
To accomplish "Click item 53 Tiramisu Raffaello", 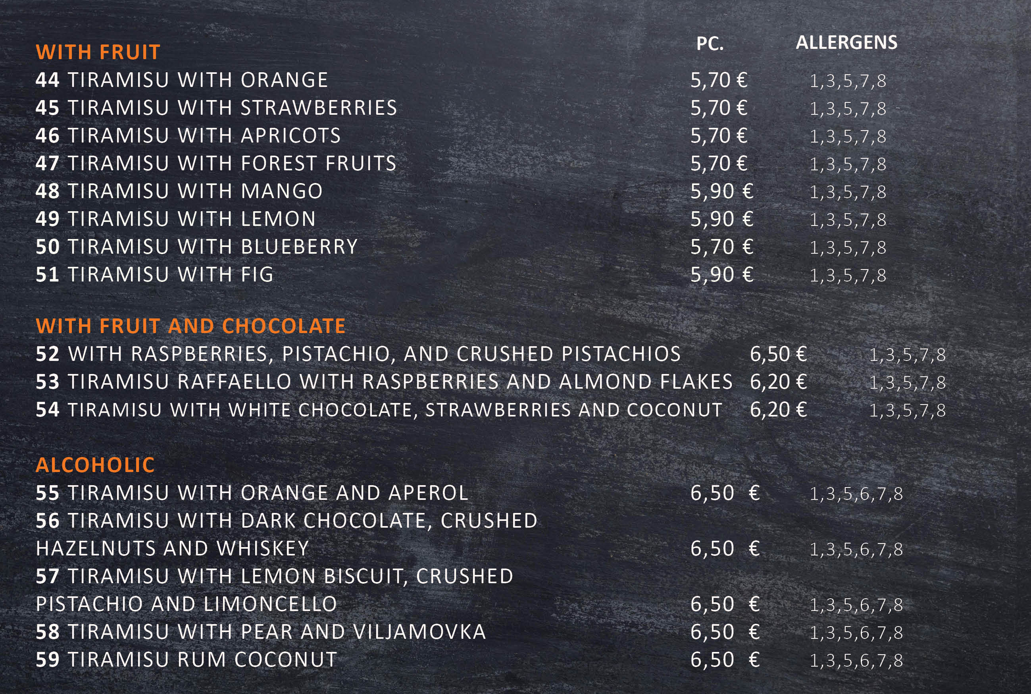I will tap(384, 382).
